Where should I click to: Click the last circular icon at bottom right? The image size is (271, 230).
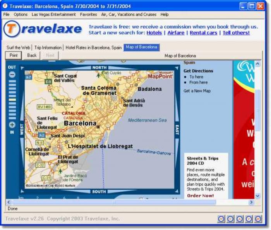click(x=258, y=219)
